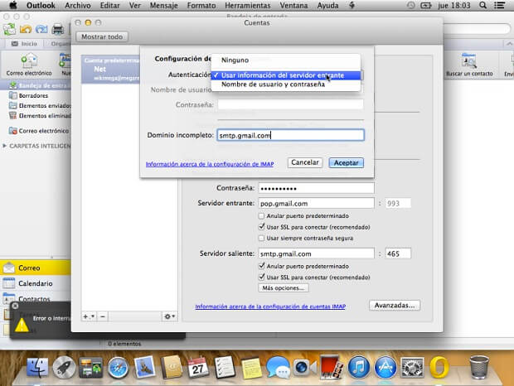
Task: Open Safari compass icon in Dock
Action: (118, 368)
